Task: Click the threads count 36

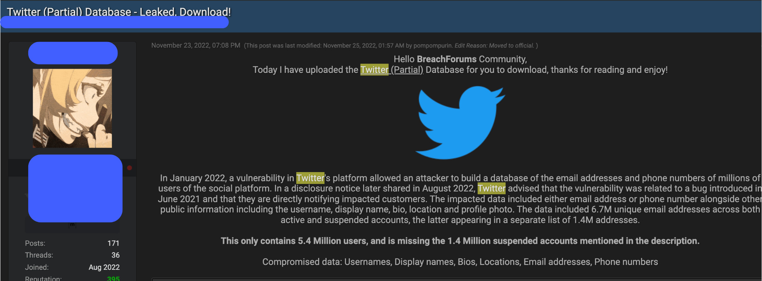Action: [115, 255]
